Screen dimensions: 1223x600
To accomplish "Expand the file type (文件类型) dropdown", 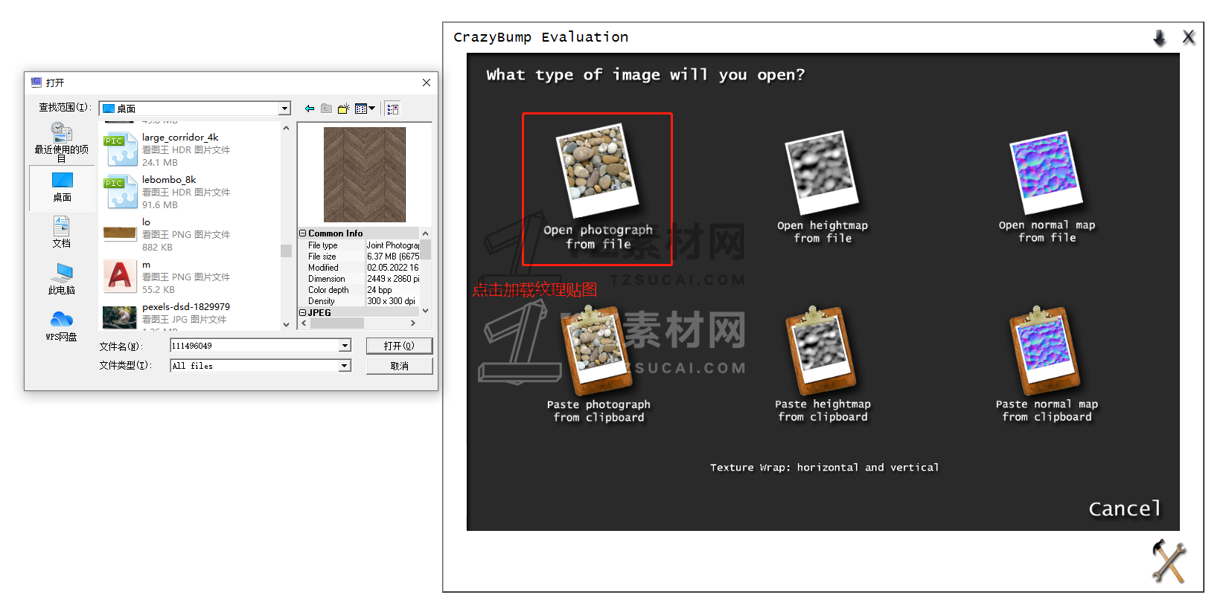I will point(345,366).
